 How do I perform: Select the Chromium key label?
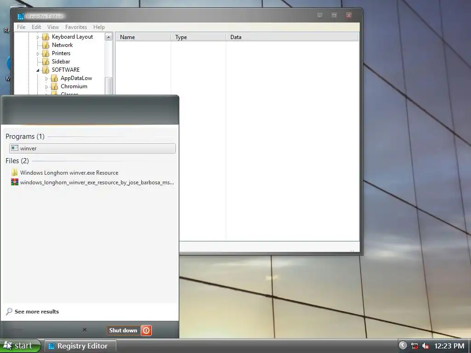pos(74,86)
